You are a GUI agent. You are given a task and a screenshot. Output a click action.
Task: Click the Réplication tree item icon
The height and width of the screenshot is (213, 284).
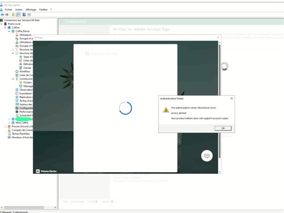[17, 97]
